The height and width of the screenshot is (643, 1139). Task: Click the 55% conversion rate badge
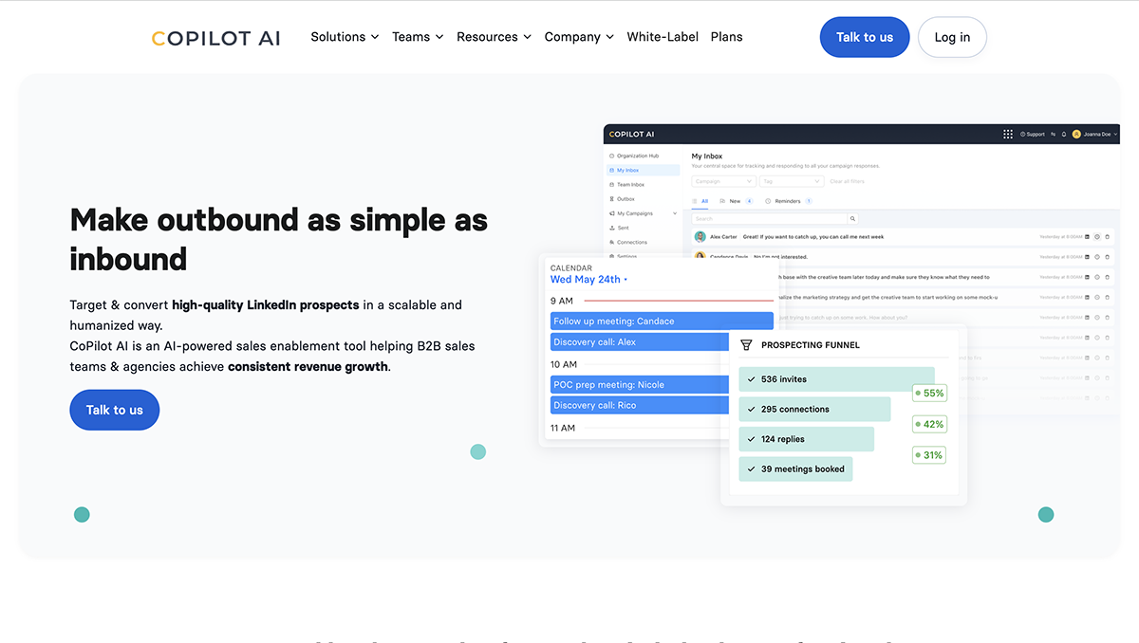tap(929, 393)
